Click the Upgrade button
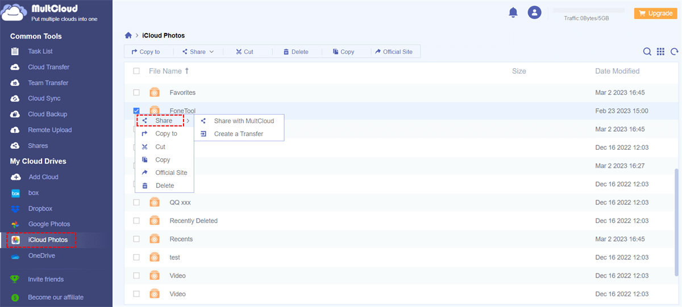The width and height of the screenshot is (682, 307). click(x=655, y=14)
